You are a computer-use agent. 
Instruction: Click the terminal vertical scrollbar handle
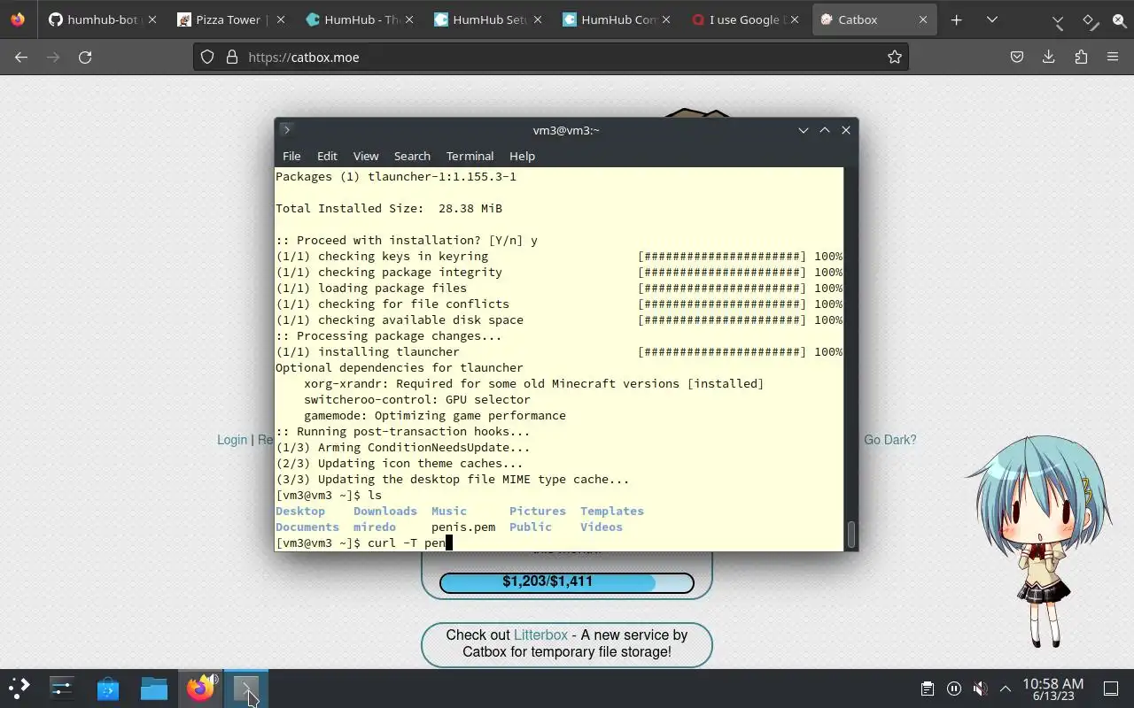click(851, 534)
